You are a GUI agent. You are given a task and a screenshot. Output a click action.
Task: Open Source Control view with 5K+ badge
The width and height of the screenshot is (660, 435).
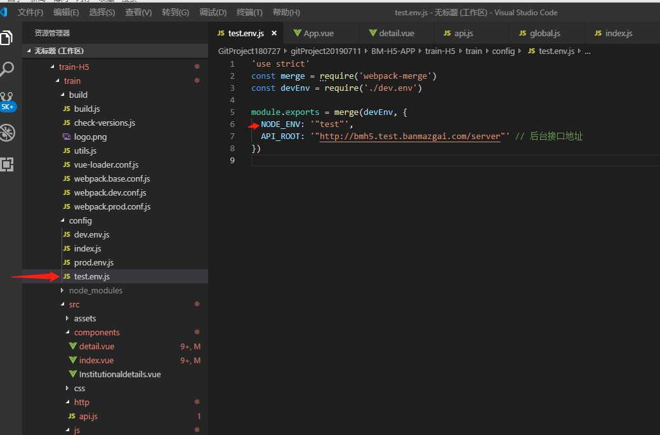point(8,101)
